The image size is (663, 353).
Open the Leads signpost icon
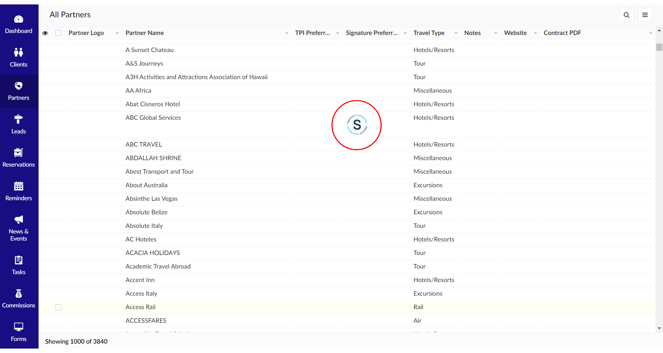18,119
